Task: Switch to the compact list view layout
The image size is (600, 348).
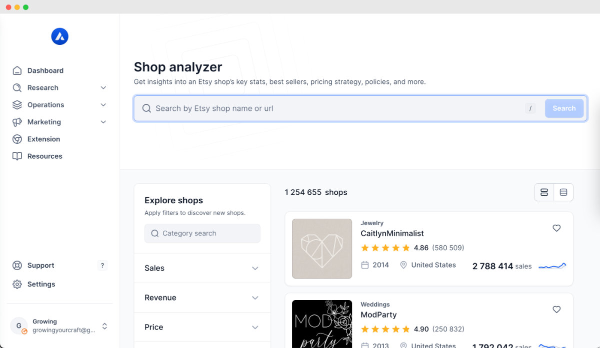Action: (x=544, y=192)
